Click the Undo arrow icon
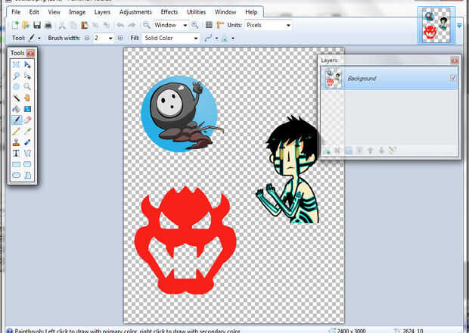The width and height of the screenshot is (469, 333). coord(120,25)
